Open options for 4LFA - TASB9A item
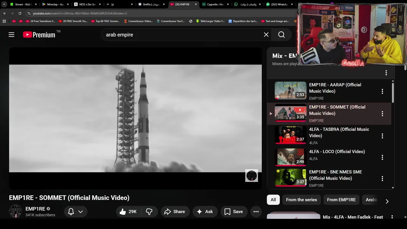 point(382,136)
